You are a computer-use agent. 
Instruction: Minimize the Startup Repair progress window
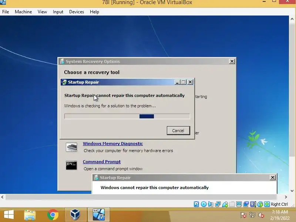tap(177, 82)
